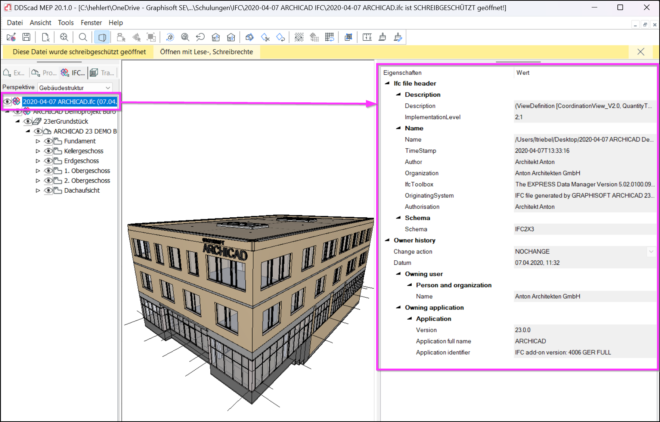This screenshot has width=660, height=422.
Task: Click the site icon next to 23erGrundstück
Action: click(x=37, y=121)
